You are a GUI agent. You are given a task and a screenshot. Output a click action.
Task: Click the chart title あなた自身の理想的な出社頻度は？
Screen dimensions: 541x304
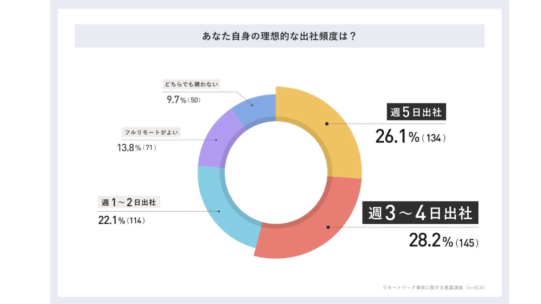coord(280,36)
